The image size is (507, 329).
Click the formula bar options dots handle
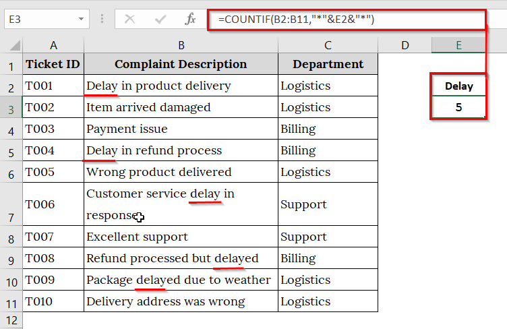102,19
